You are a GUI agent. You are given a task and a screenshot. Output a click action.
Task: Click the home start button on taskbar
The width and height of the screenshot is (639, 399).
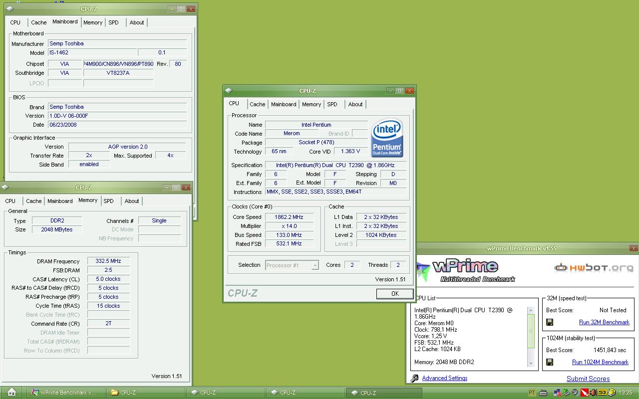12,393
